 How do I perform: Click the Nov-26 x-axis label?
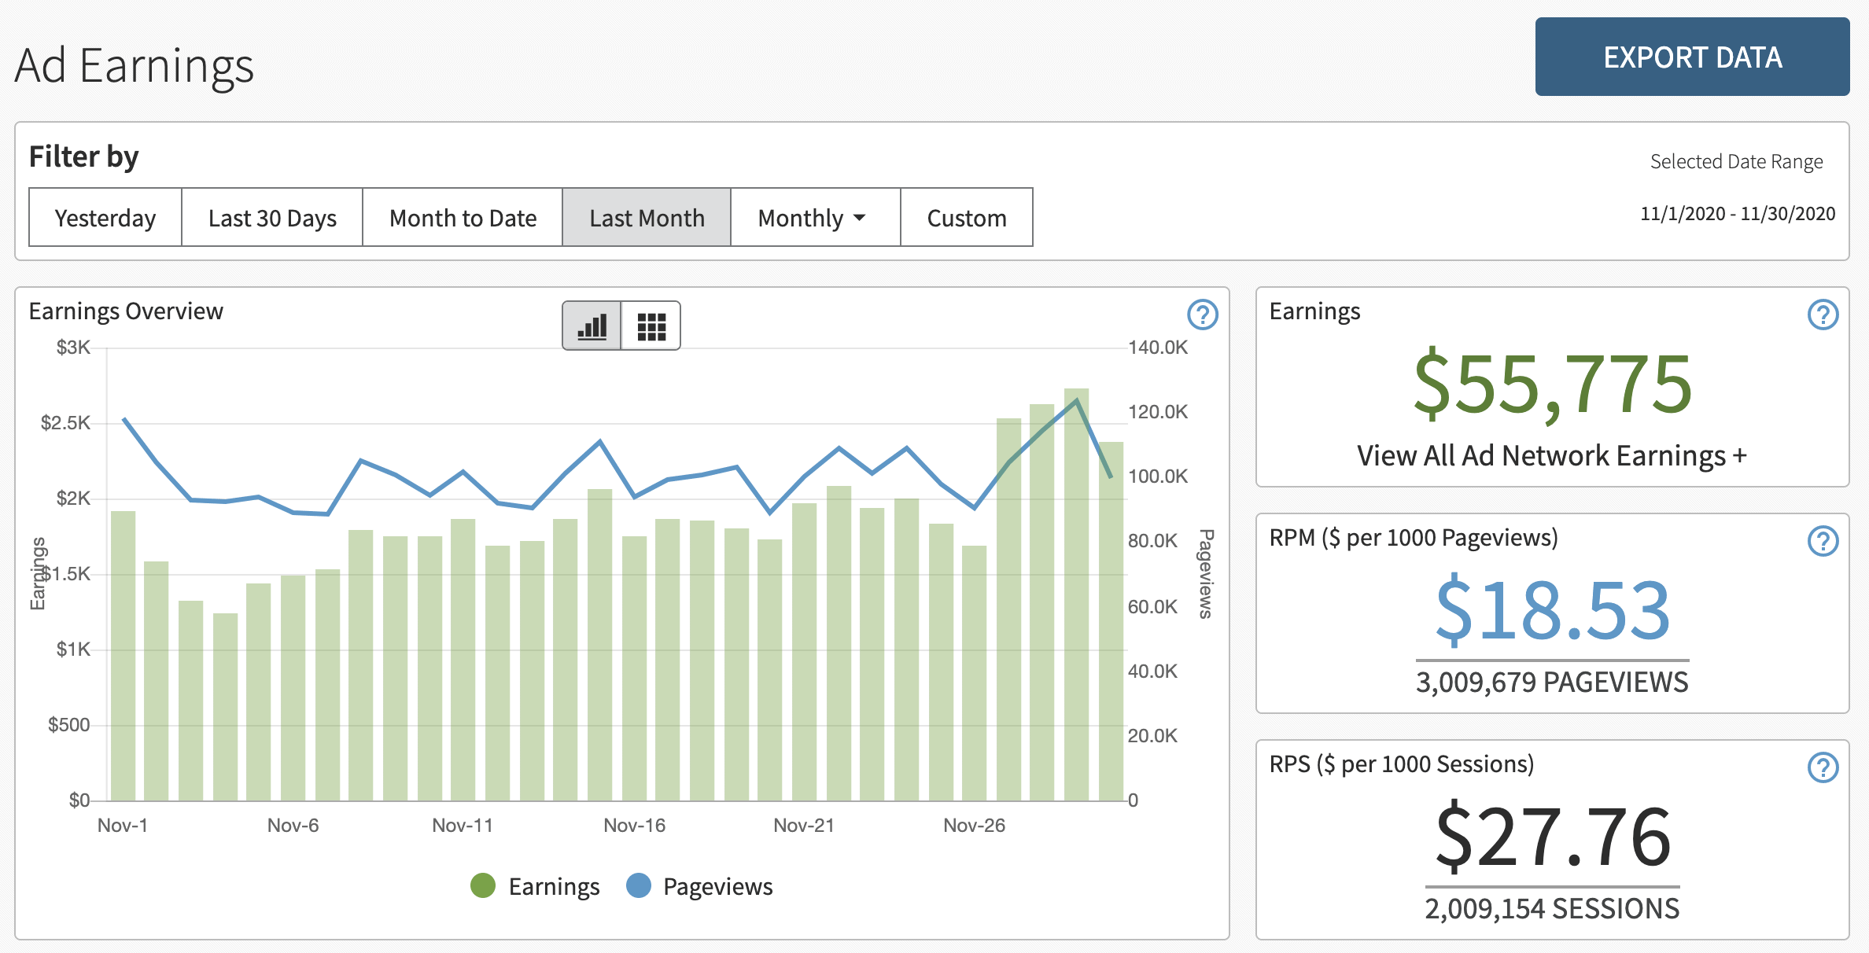tap(974, 825)
